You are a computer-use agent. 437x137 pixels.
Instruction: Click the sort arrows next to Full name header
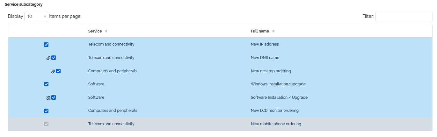coord(273,31)
